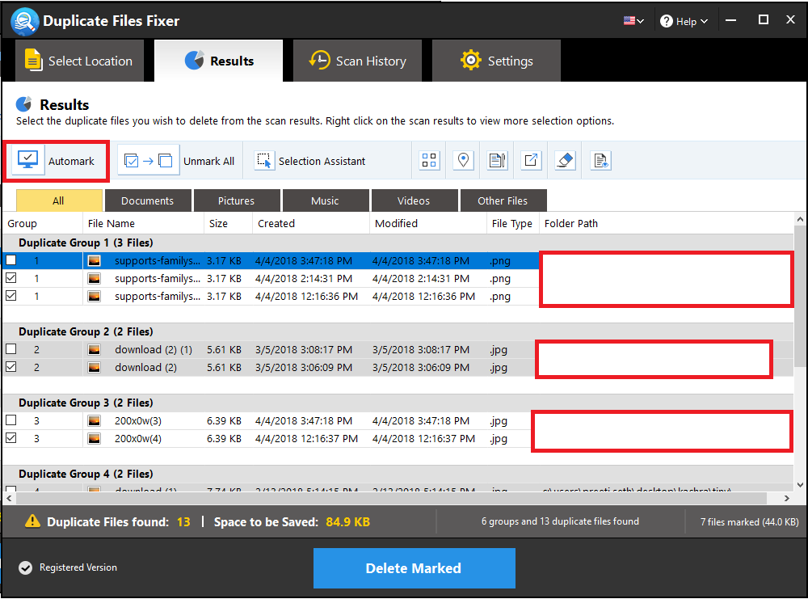Click thumbnail icon of 200x0w(4)

tap(94, 439)
